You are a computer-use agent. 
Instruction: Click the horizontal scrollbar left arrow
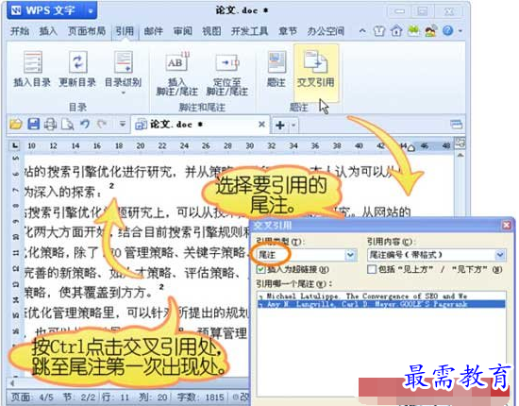(x=12, y=383)
